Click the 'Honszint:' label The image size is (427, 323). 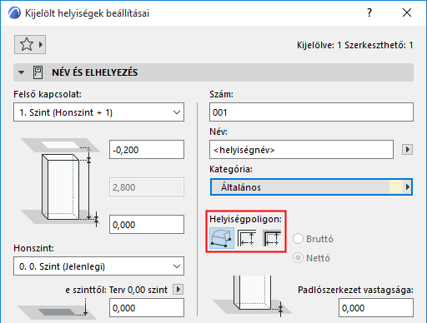click(33, 248)
